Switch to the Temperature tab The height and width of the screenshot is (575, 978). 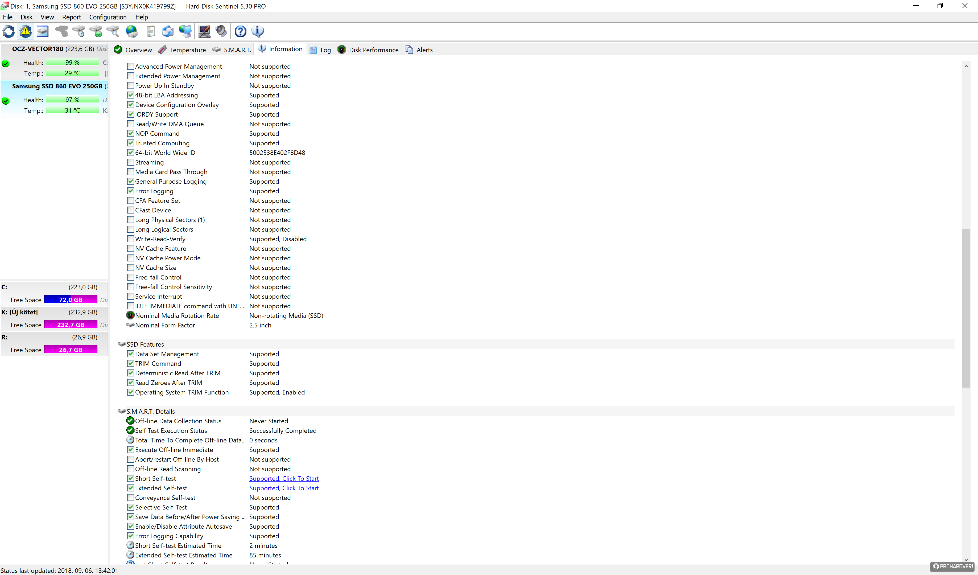click(182, 50)
